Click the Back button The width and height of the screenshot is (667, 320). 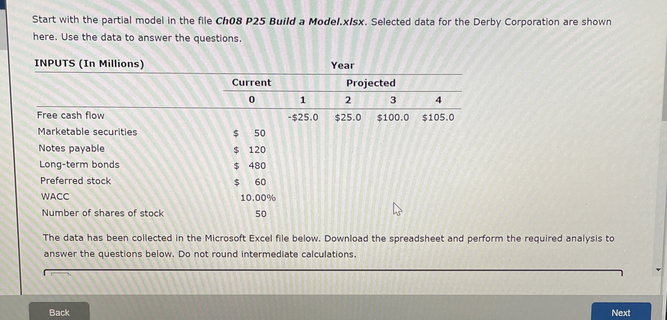[x=59, y=312]
